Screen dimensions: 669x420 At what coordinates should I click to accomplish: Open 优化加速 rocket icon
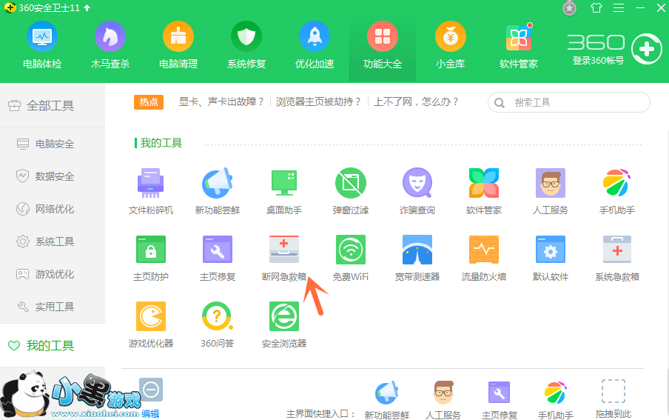pos(315,45)
